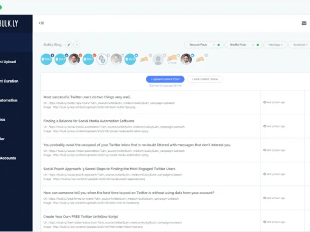Open the Schedule dropdown
Viewport: 310px width, 232px height.
tap(300, 45)
